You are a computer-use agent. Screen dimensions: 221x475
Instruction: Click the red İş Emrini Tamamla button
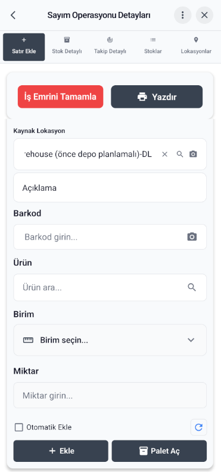tap(61, 97)
